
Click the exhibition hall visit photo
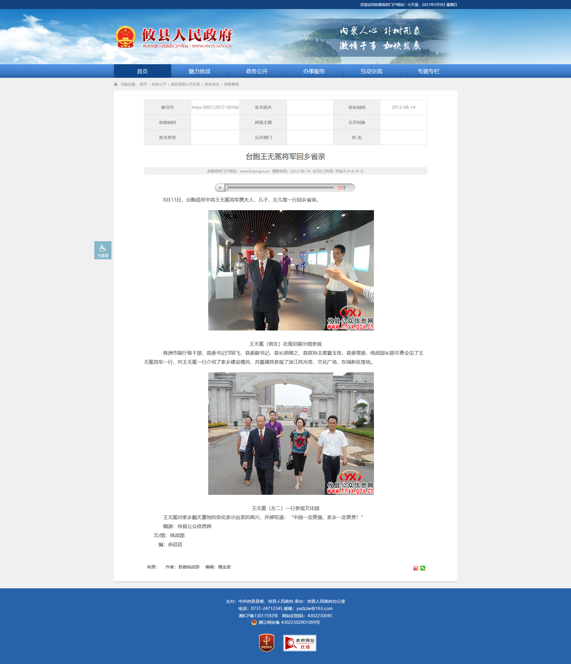(291, 270)
